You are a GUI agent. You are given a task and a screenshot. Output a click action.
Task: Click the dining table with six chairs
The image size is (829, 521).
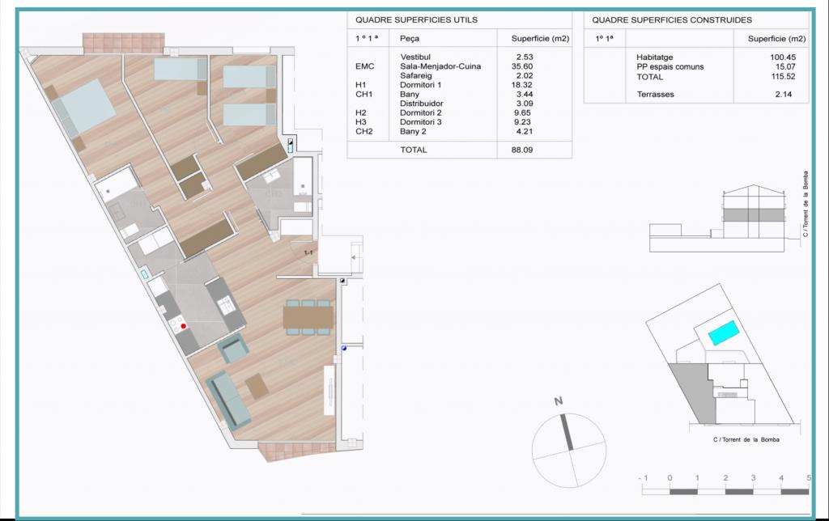308,316
